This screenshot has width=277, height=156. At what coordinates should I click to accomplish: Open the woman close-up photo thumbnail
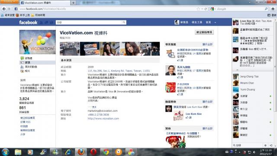[x=130, y=49]
